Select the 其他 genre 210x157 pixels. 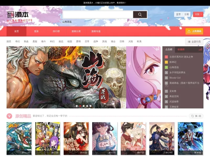[x=104, y=41]
